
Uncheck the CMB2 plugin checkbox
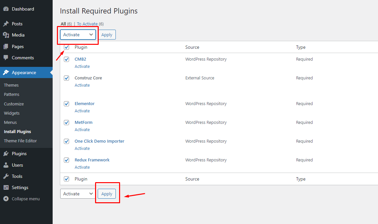pos(66,59)
